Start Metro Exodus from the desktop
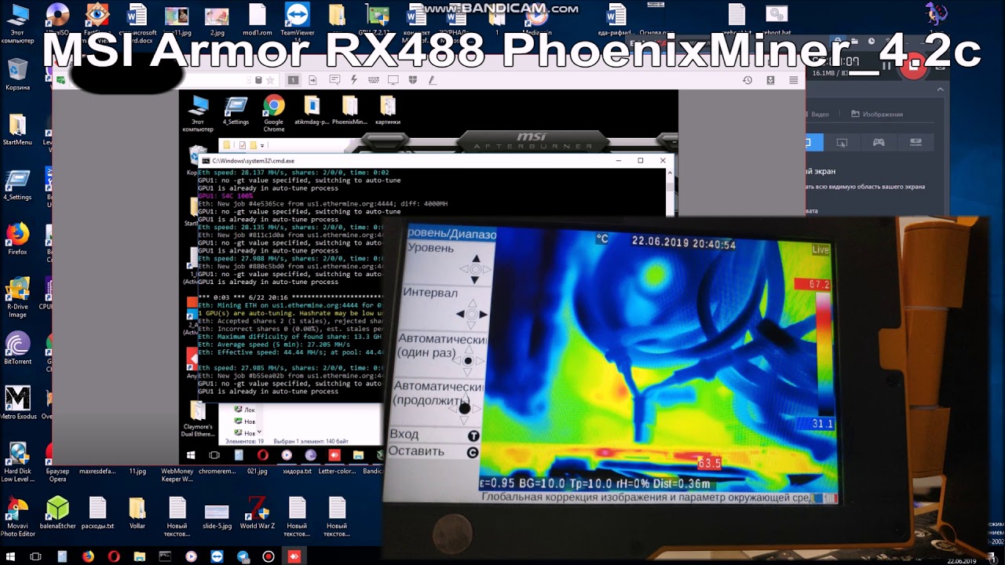Viewport: 1005px width, 565px height. (17, 400)
